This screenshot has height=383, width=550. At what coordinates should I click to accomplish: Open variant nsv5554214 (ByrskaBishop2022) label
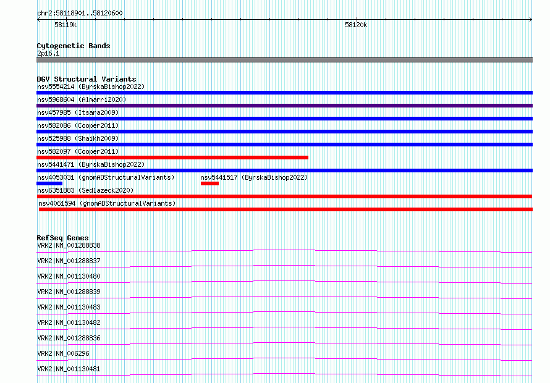click(x=91, y=86)
